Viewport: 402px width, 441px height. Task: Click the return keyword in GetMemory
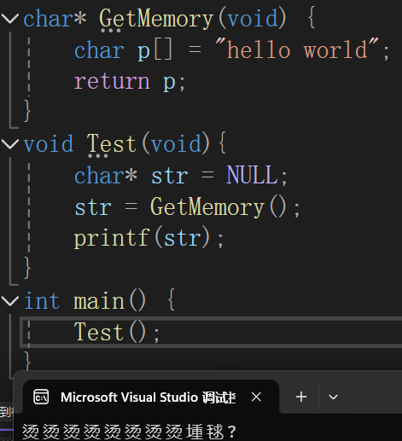(x=112, y=81)
